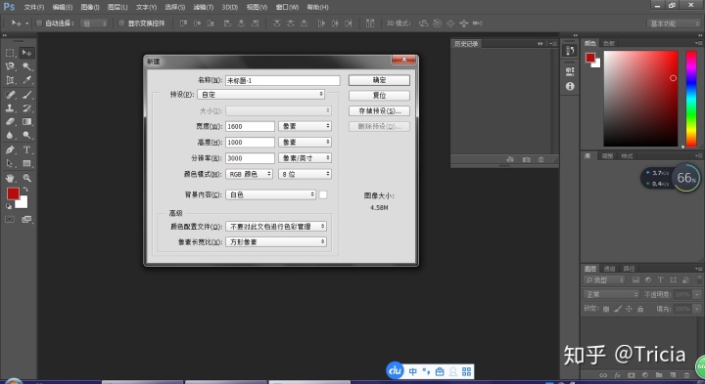Select the Blur tool

pyautogui.click(x=10, y=135)
